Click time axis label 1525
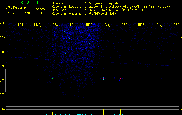 click(x=89, y=25)
